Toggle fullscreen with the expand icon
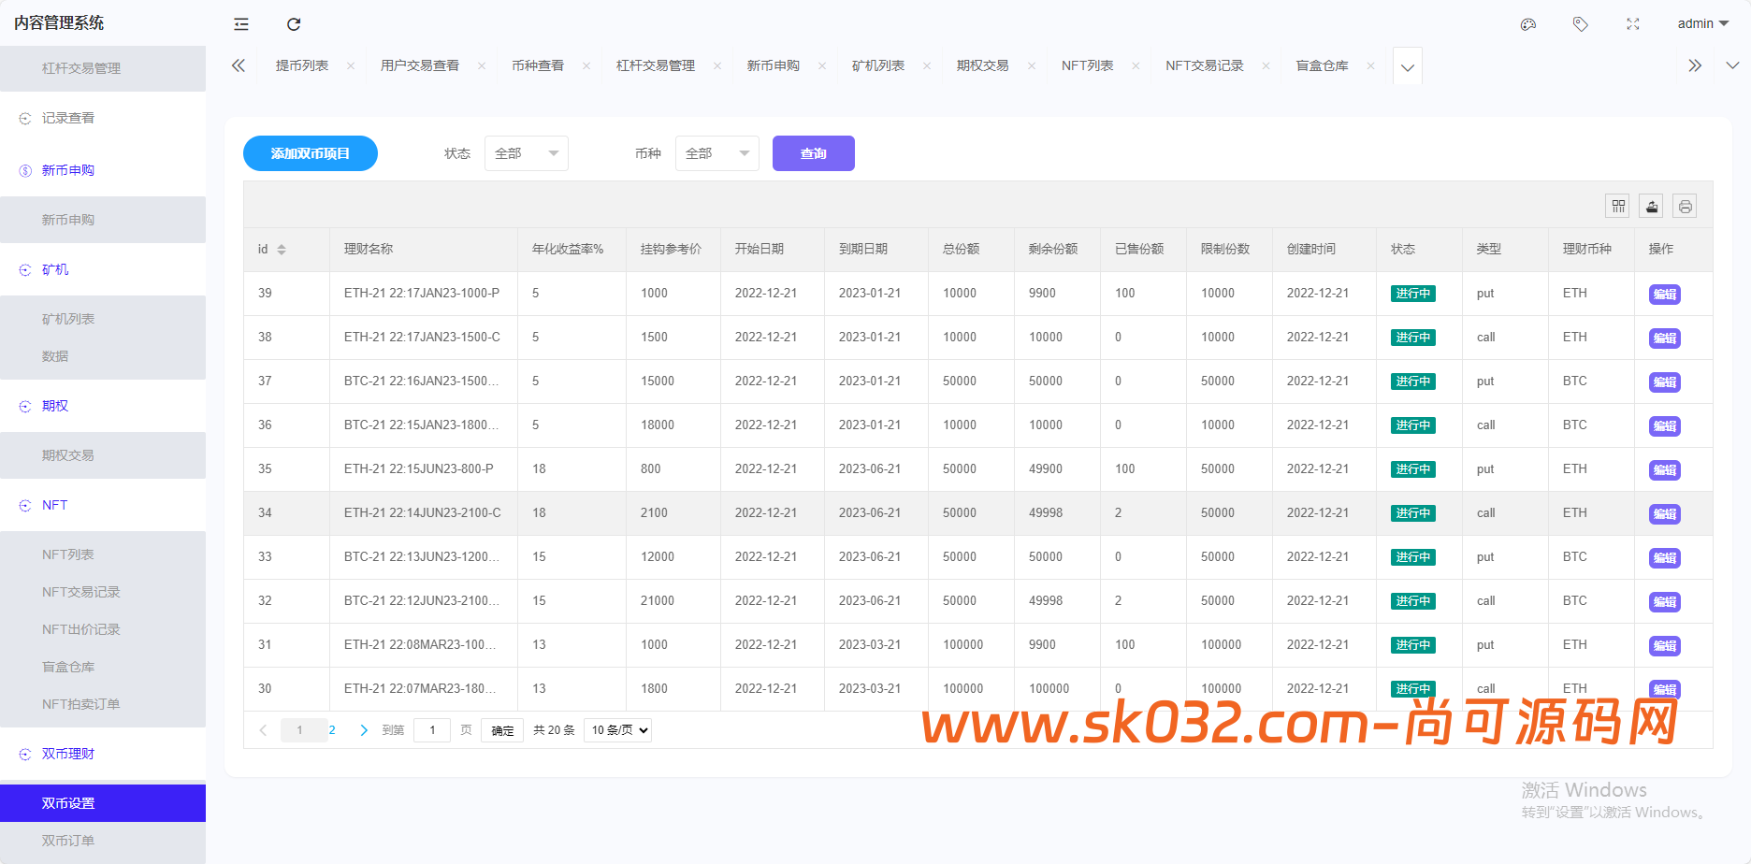Screen dimensions: 1751x864 point(1633,24)
